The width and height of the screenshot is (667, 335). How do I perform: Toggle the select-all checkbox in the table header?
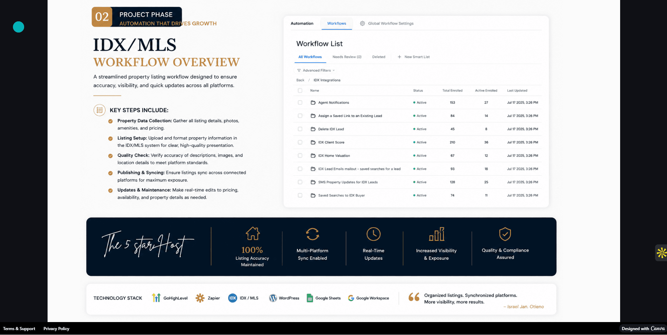[300, 91]
